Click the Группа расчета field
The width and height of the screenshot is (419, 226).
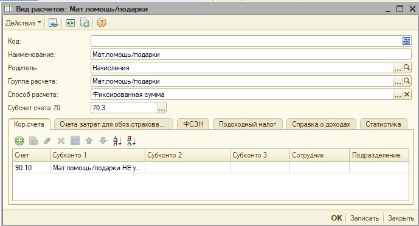[242, 81]
